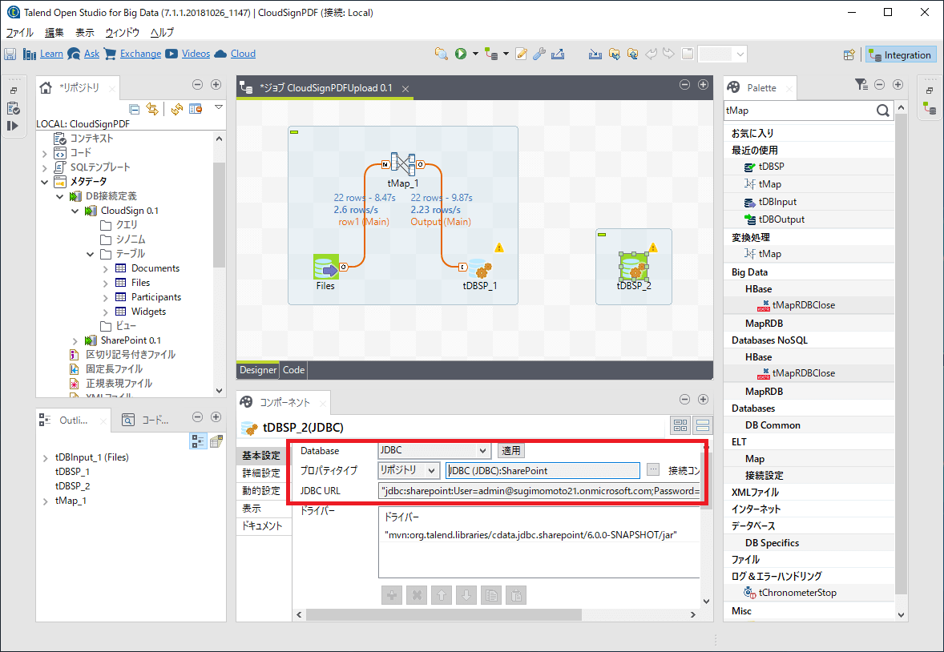
Task: Collapse the メタデータ tree node
Action: 45,182
